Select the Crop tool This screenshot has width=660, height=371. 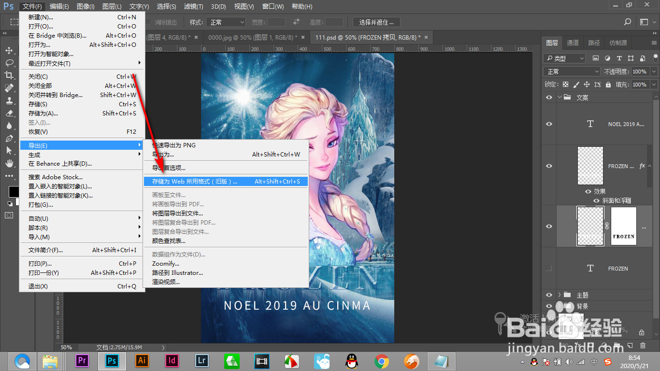pos(9,75)
